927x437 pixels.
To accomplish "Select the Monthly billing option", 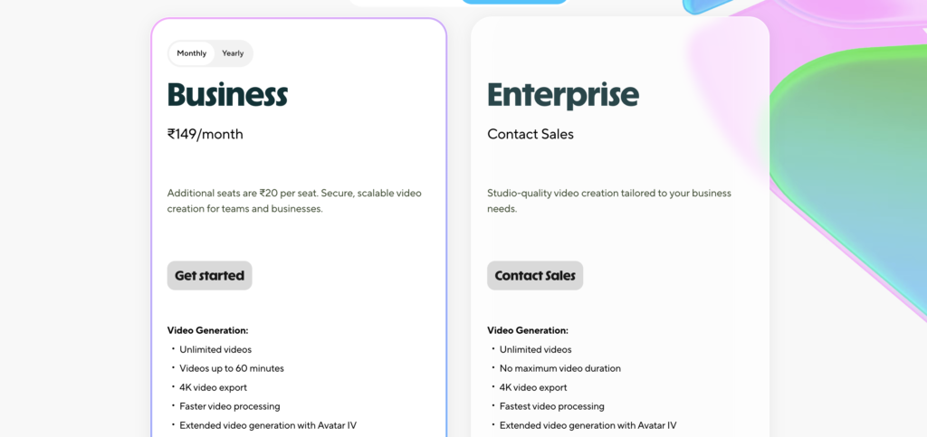I will 192,53.
